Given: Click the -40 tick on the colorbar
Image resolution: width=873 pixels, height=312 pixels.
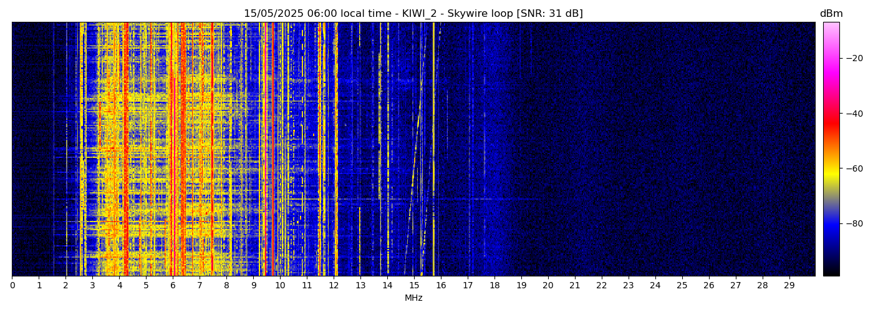Looking at the screenshot, I should 854,114.
